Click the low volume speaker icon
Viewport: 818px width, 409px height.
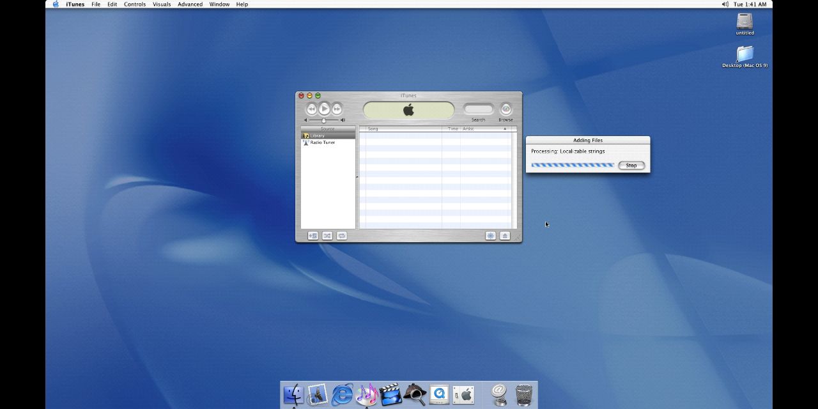(x=305, y=120)
